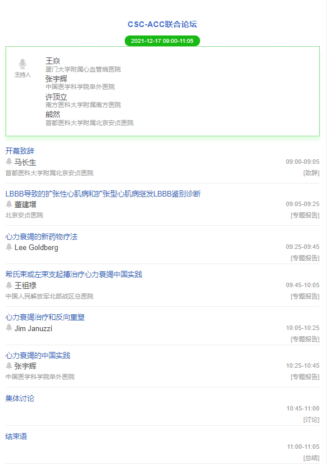Open the 心力衰竭的新药物疗法 talk
The height and width of the screenshot is (464, 327).
42,237
